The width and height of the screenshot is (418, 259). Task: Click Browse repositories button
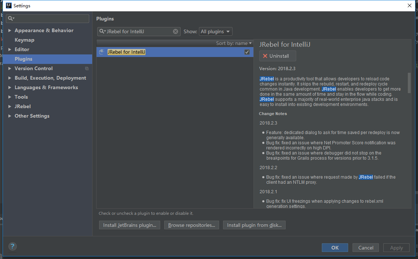191,225
